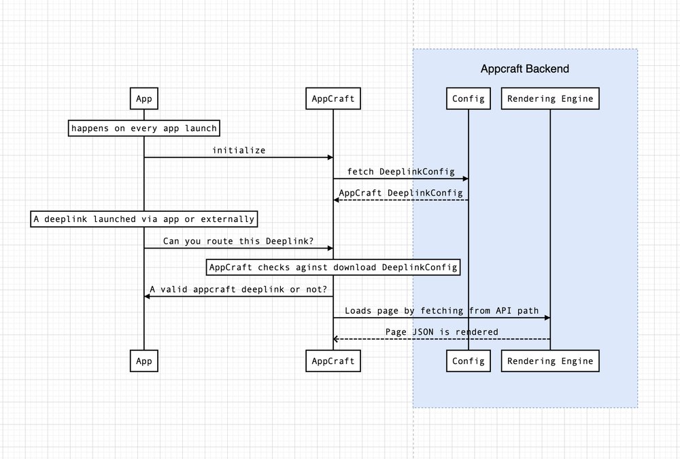Viewport: 680px width, 459px height.
Task: Click 'Loads page by fetching from API path'
Action: click(x=441, y=310)
